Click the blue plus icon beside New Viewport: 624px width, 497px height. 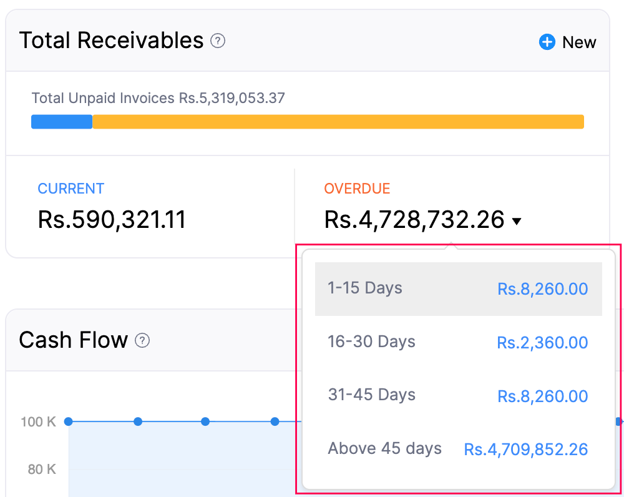pos(547,42)
